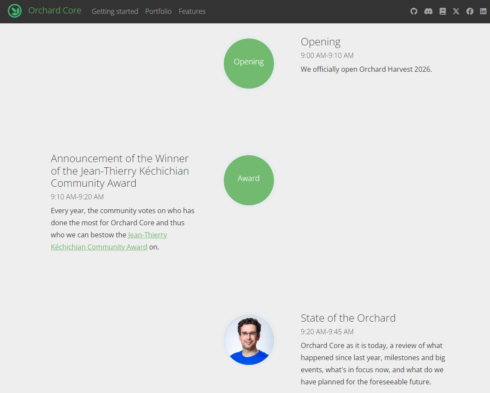The image size is (490, 393).
Task: Open the Discord icon link
Action: click(428, 11)
